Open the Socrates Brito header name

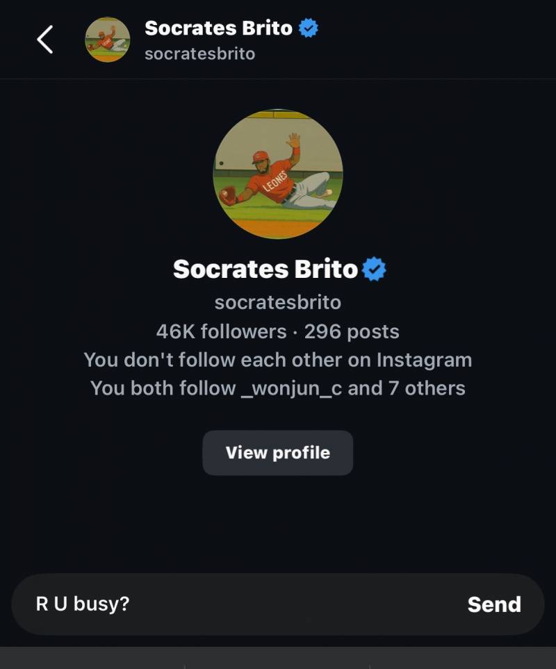[218, 28]
